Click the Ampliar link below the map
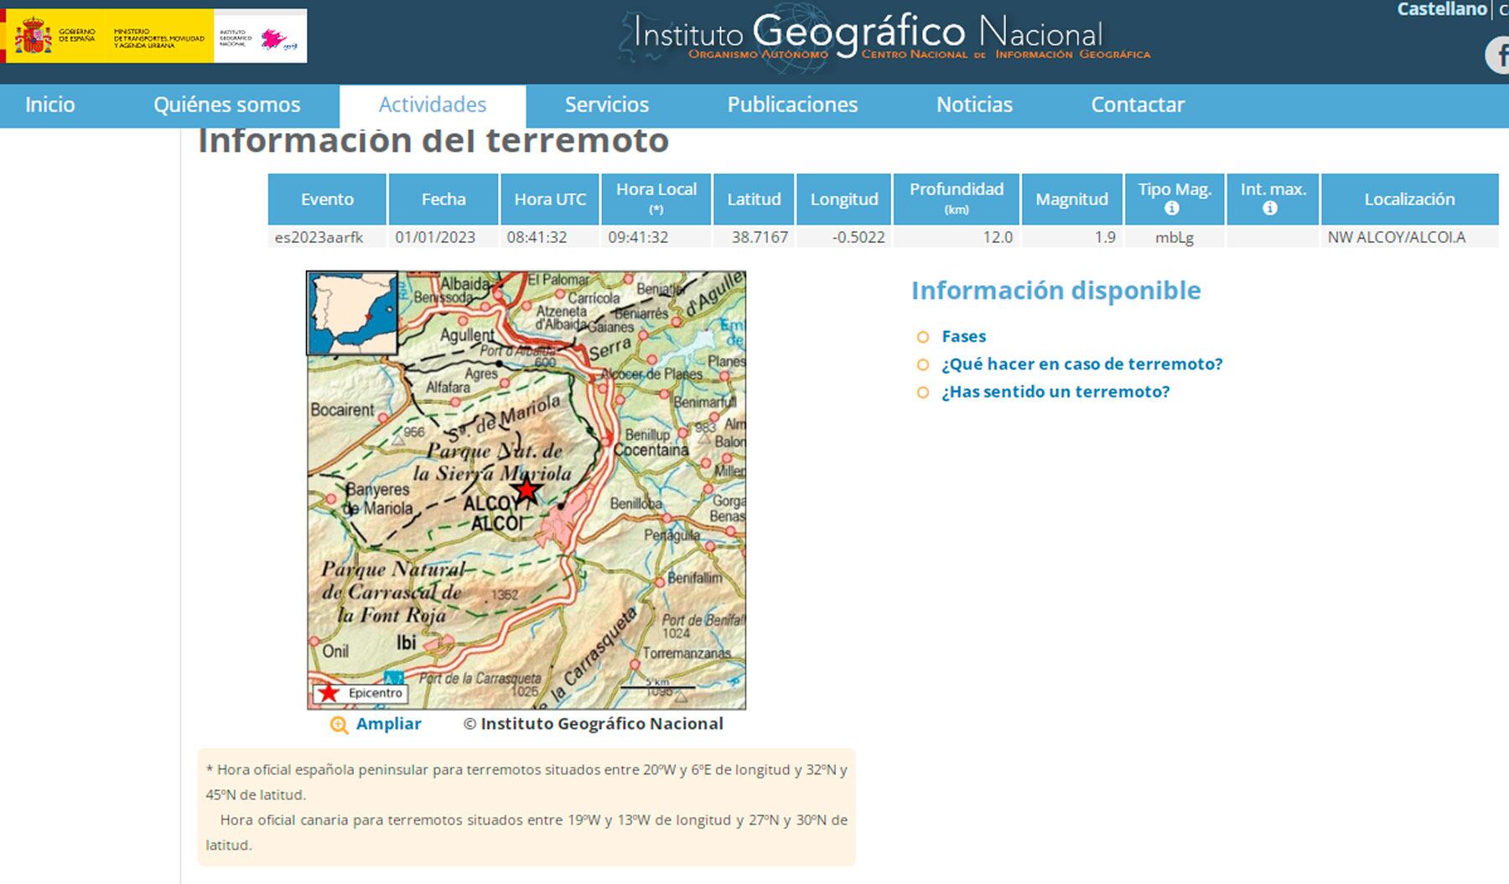This screenshot has width=1509, height=884. tap(387, 723)
